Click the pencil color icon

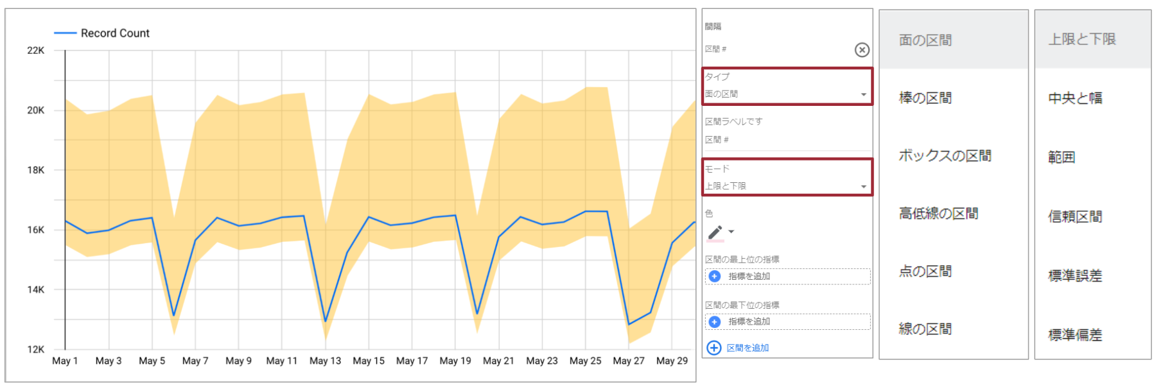tap(715, 232)
